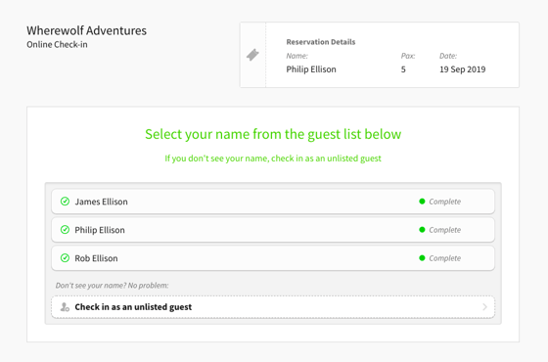The width and height of the screenshot is (548, 362).
Task: Click the Wherewolf Adventures title
Action: [87, 30]
